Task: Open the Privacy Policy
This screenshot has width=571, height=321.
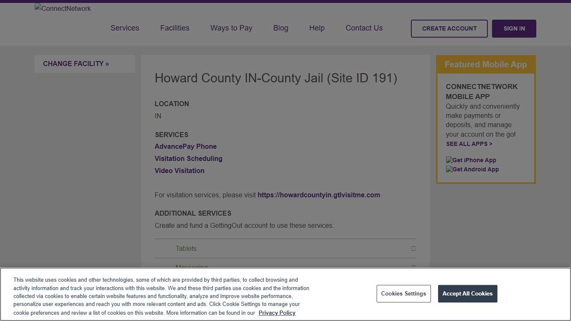Action: pos(277,313)
